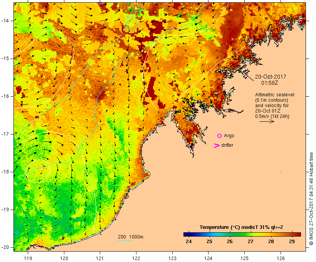Click the magenta Argo circle symbol
316x262 pixels.
220,136
